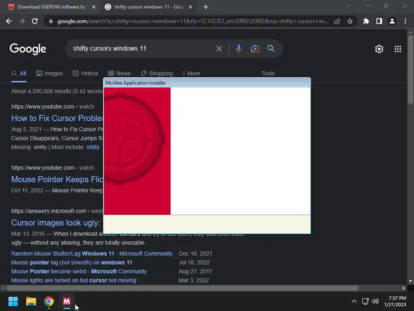
Task: Switch to Videos results
Action: click(86, 73)
